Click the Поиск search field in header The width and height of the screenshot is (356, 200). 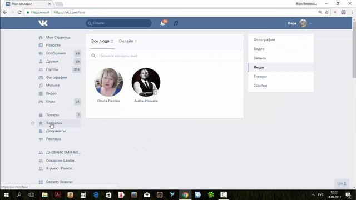[x=118, y=23]
